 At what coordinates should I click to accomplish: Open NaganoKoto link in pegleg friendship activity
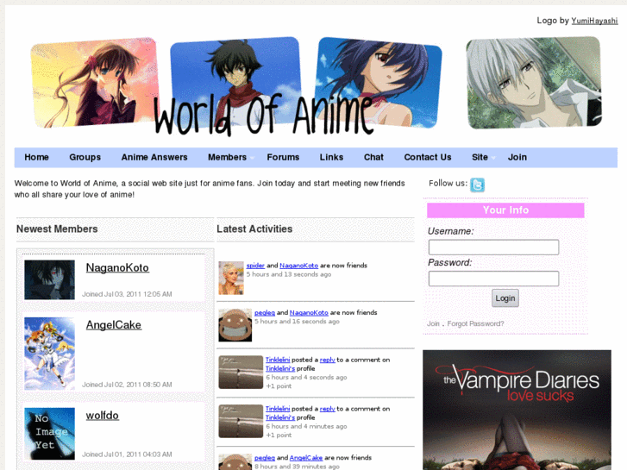(309, 312)
